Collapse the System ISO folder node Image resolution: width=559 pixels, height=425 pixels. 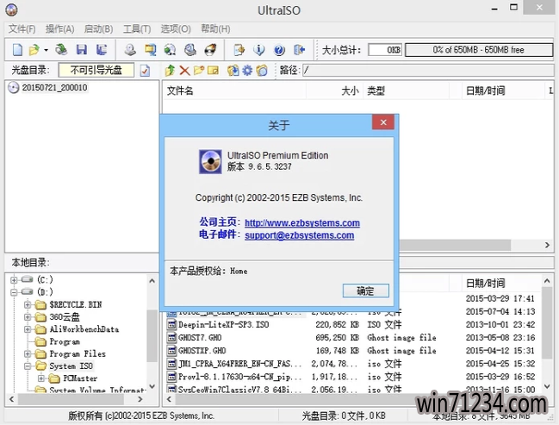[x=28, y=366]
